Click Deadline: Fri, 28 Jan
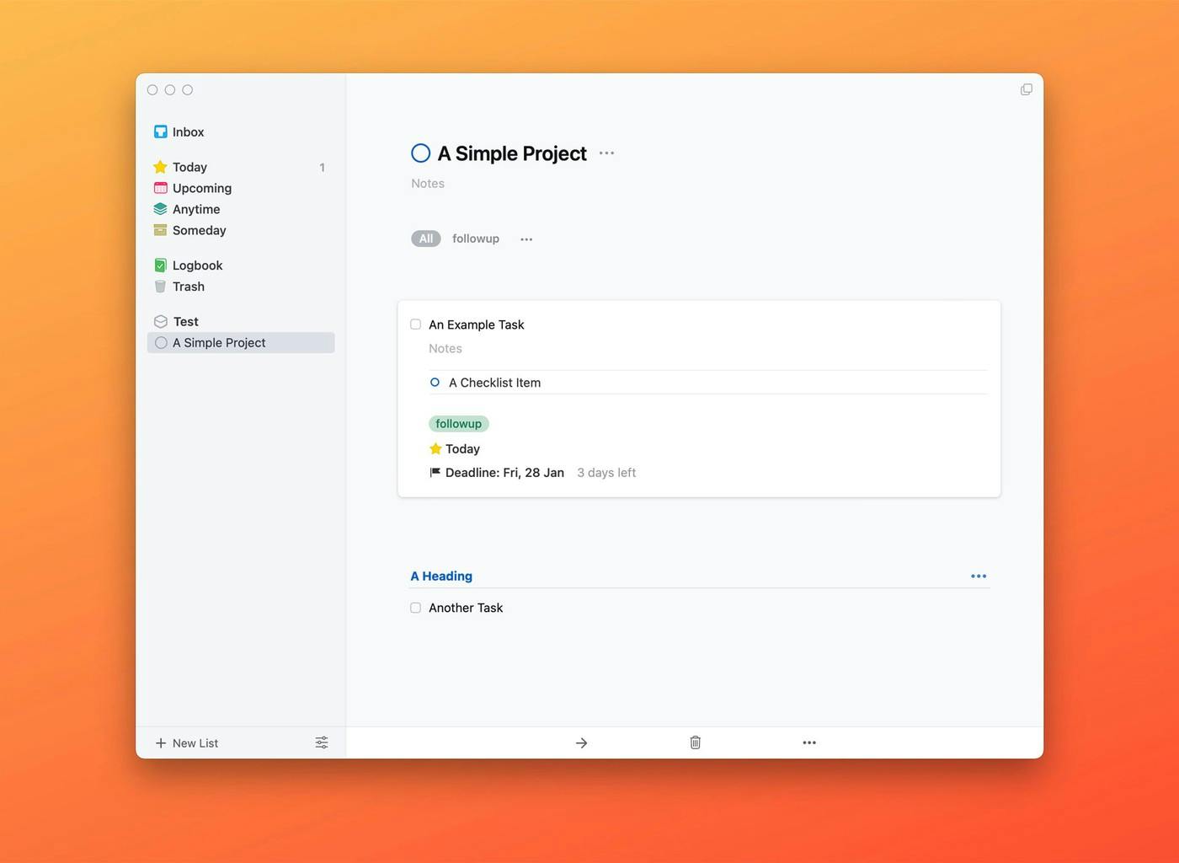 point(504,473)
